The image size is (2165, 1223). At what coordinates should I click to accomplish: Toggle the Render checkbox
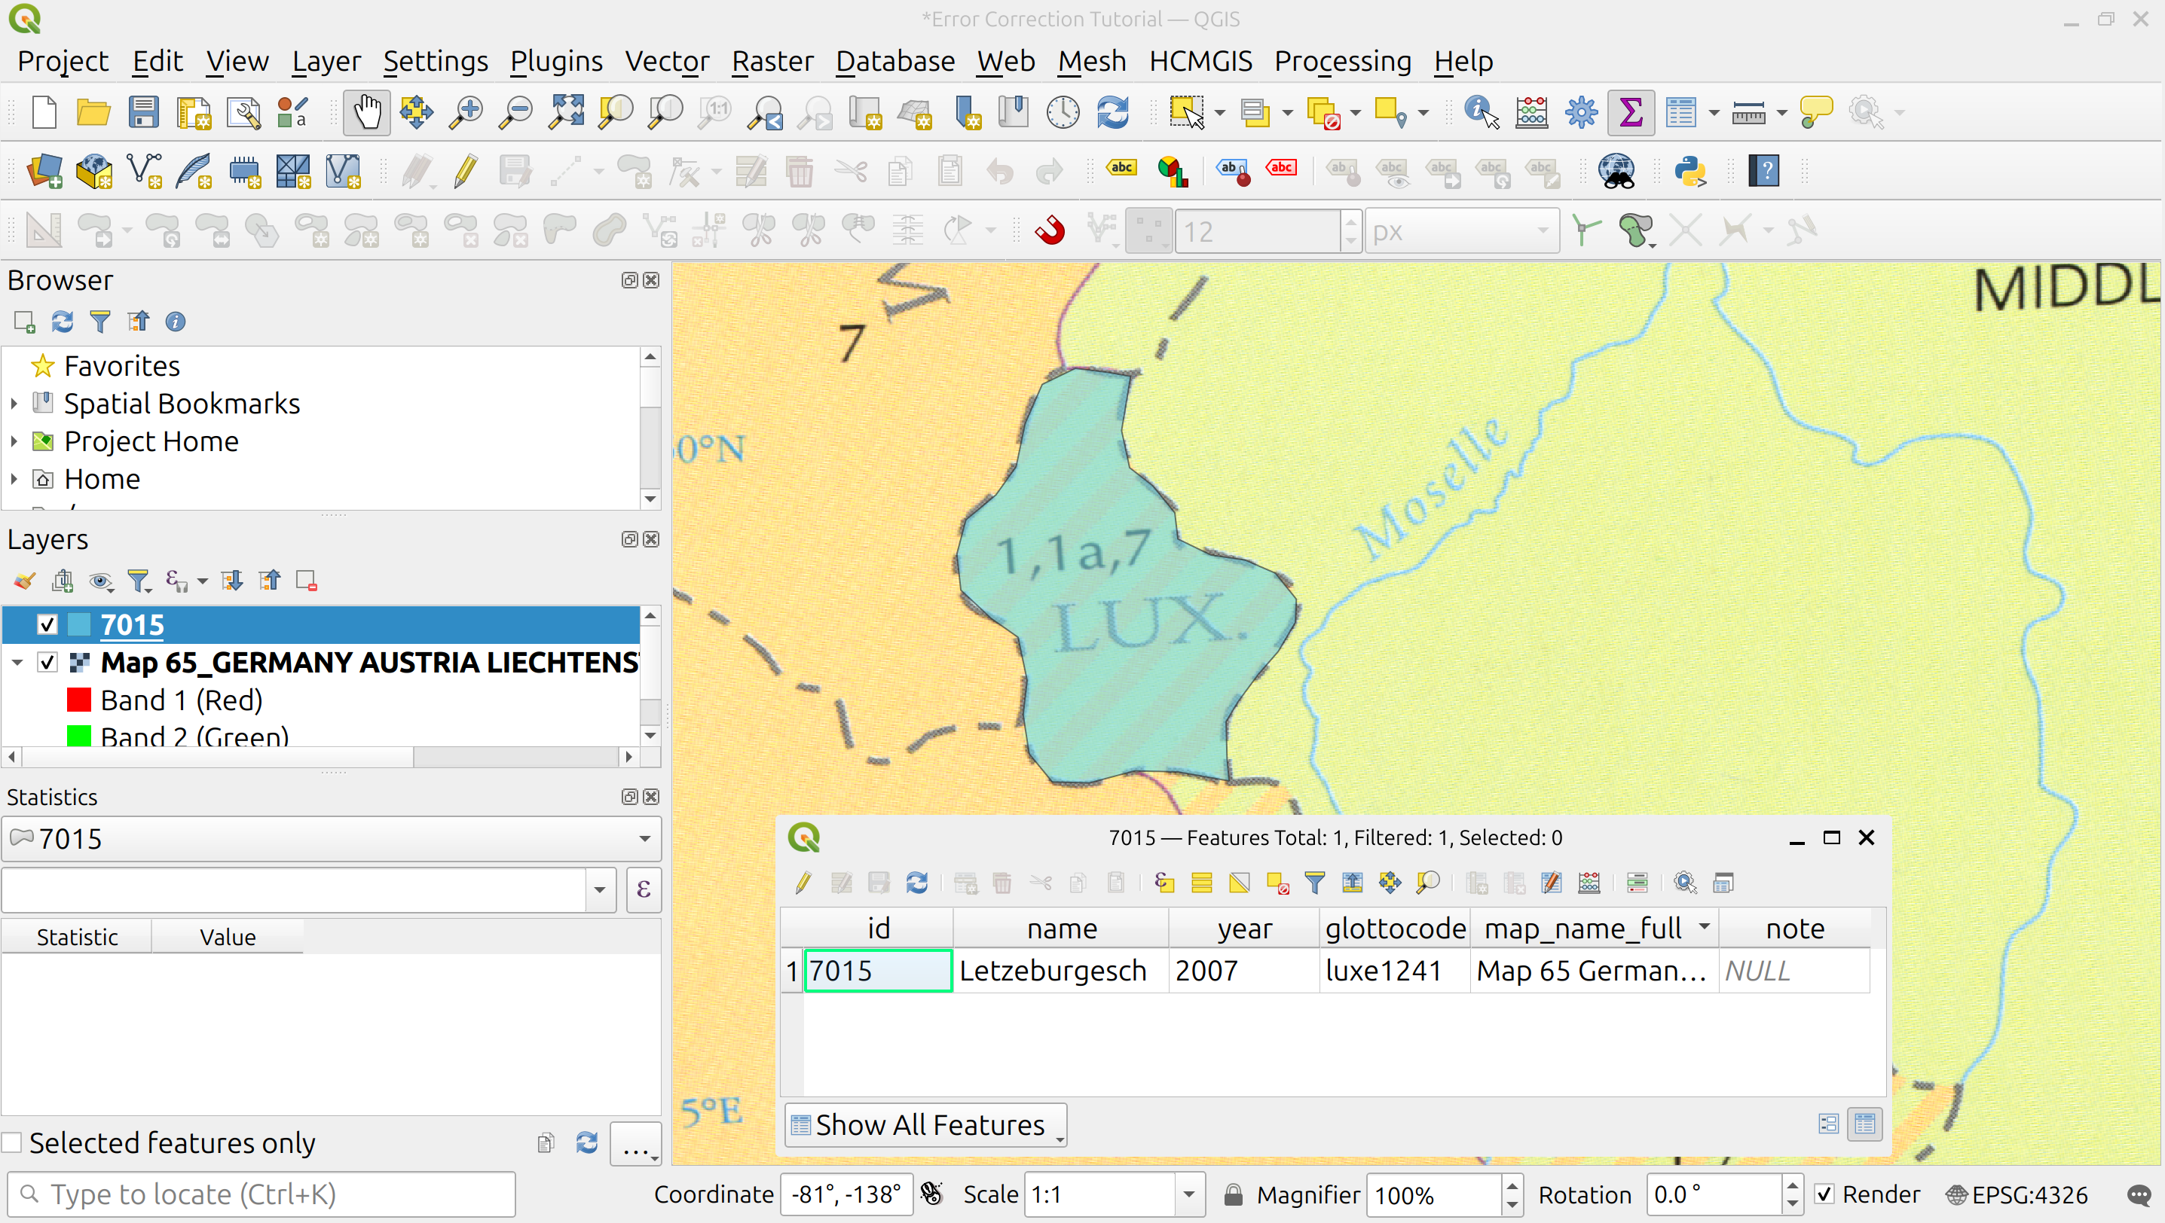(x=1824, y=1194)
